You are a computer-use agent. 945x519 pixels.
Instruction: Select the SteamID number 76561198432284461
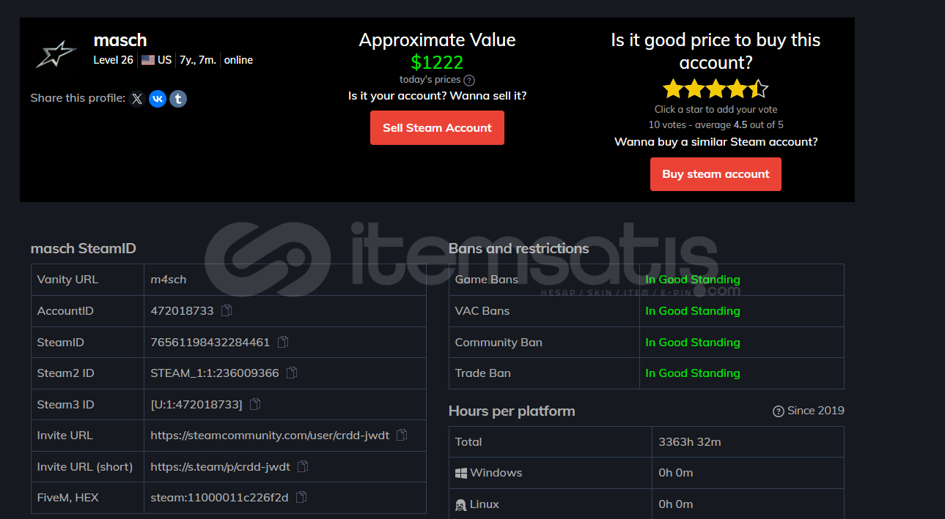tap(210, 342)
